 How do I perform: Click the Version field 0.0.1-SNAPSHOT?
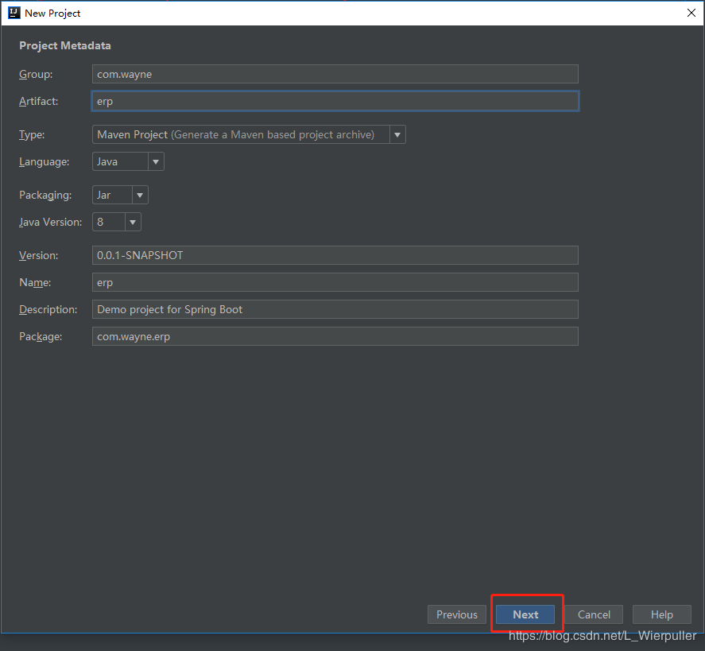335,255
